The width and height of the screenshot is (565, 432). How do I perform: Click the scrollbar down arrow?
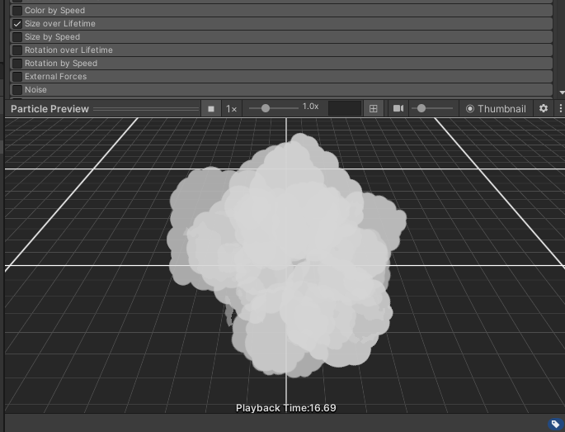[x=562, y=93]
